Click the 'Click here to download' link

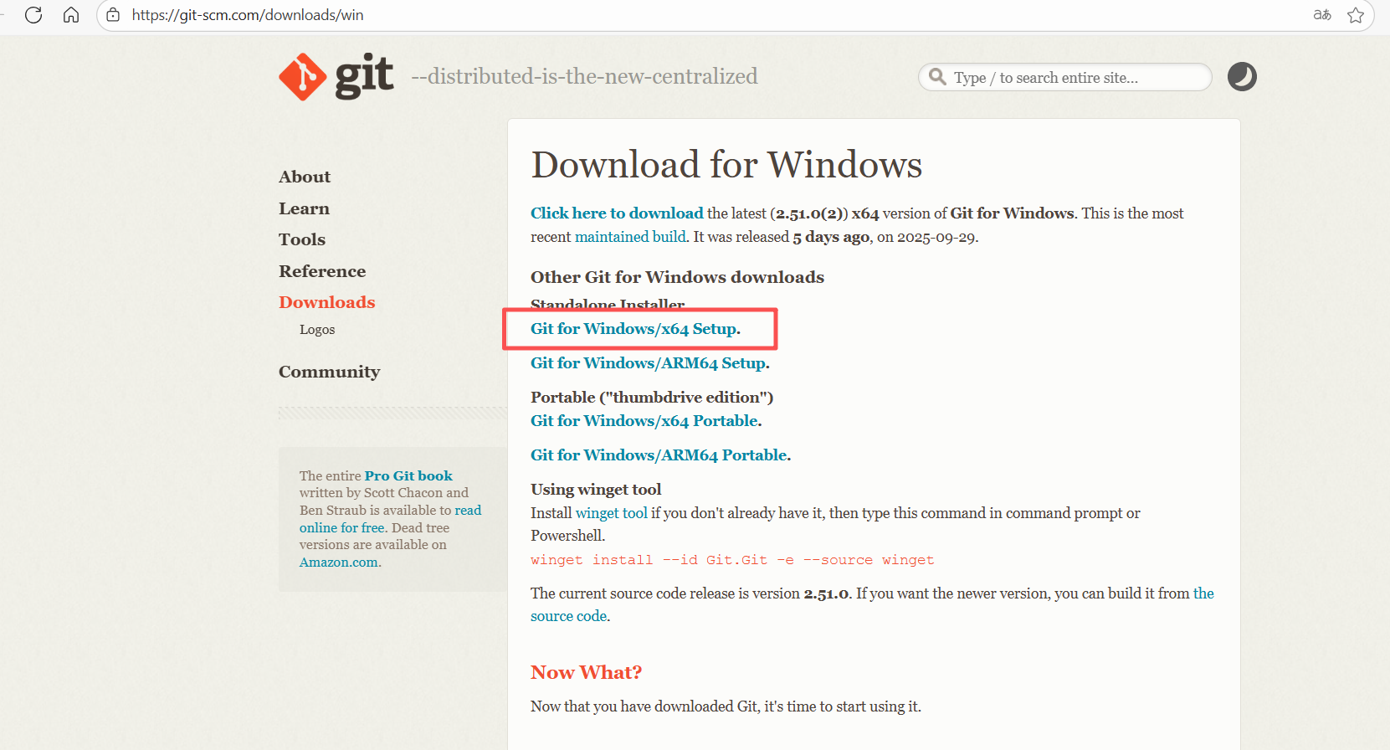[x=617, y=213]
